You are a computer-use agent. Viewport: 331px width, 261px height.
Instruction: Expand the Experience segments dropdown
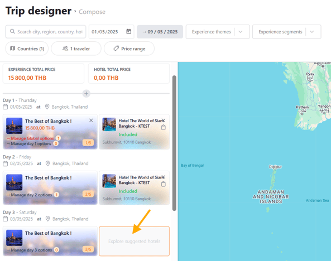click(x=312, y=32)
